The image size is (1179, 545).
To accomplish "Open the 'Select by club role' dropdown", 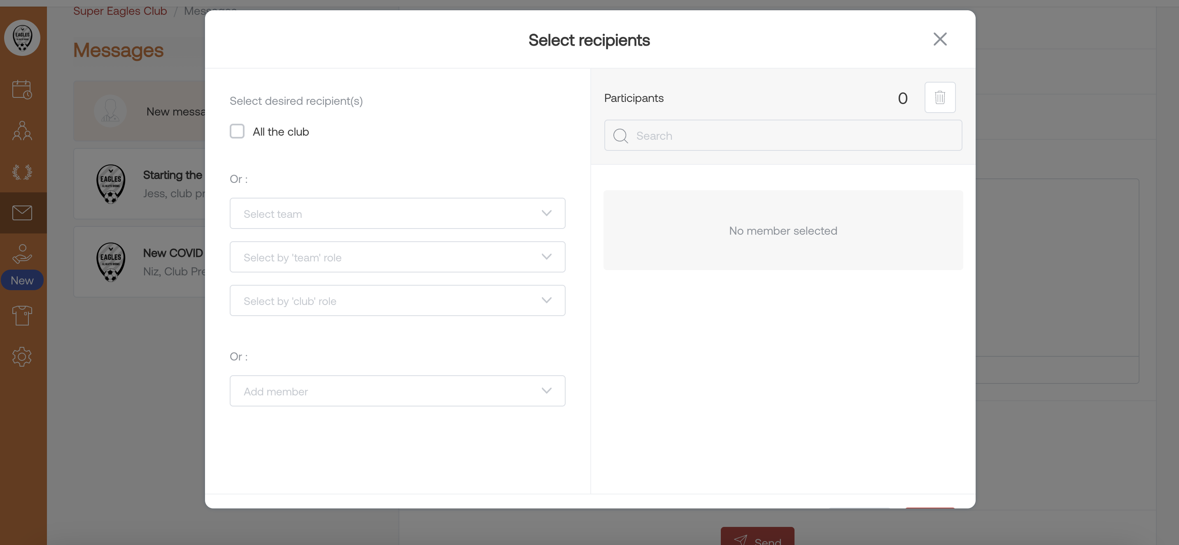I will [397, 300].
